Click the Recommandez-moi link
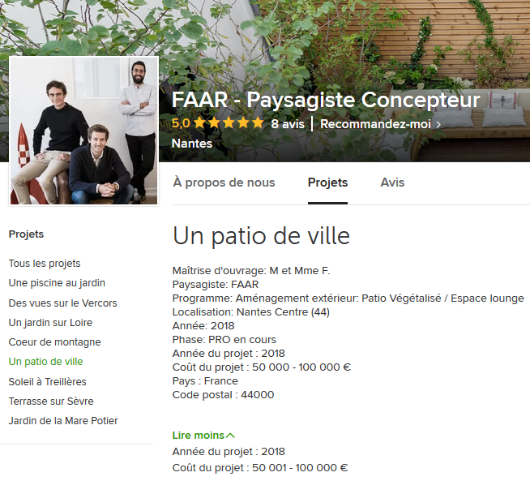Image resolution: width=530 pixels, height=481 pixels. 375,124
